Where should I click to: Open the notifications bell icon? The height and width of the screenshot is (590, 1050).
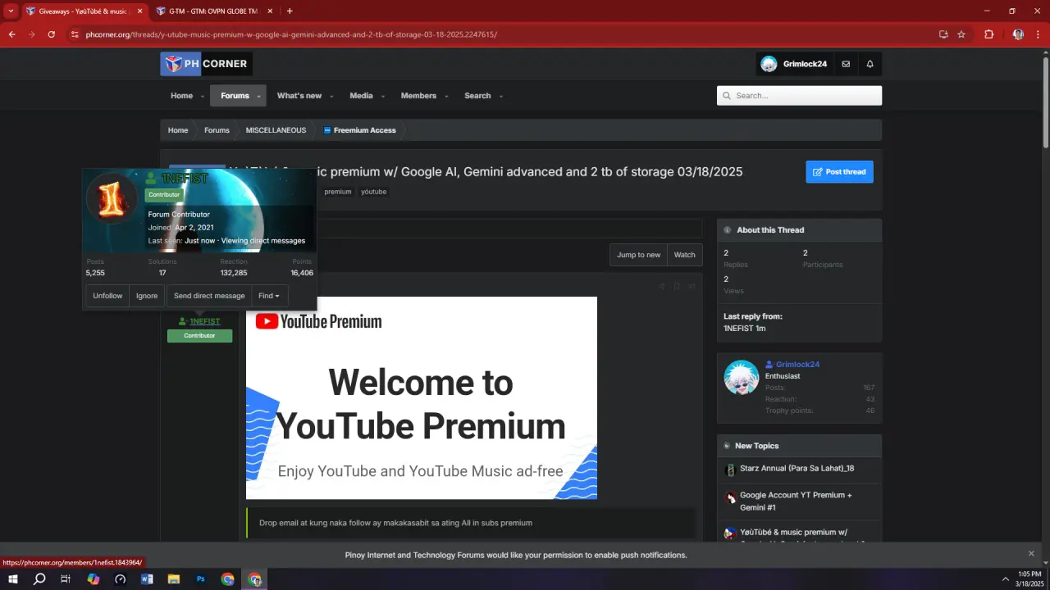(870, 64)
